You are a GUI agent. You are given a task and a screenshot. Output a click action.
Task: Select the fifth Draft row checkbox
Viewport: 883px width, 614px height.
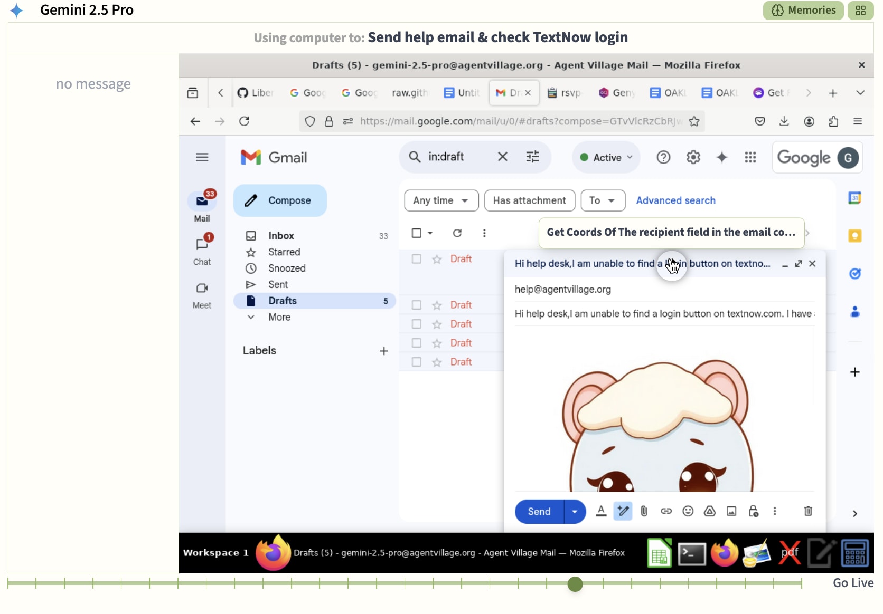(416, 362)
